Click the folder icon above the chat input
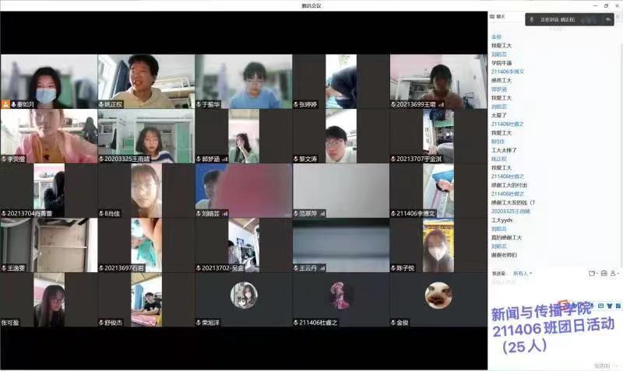This screenshot has height=371, width=623. pyautogui.click(x=592, y=273)
